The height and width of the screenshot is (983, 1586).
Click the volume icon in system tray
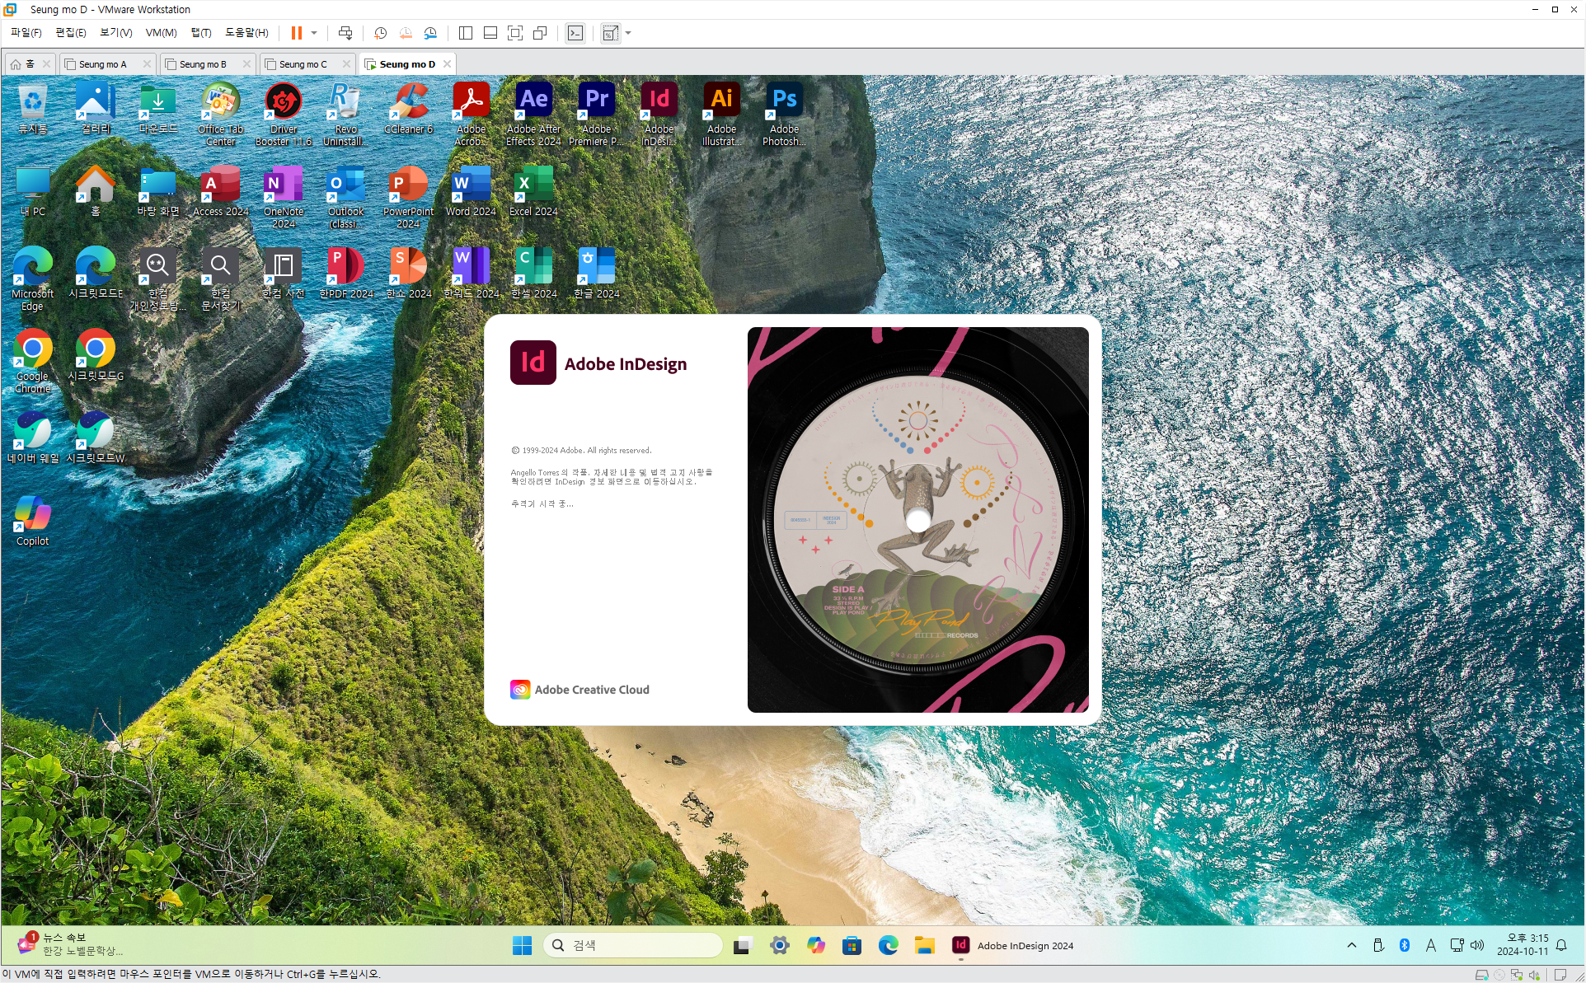coord(1477,945)
